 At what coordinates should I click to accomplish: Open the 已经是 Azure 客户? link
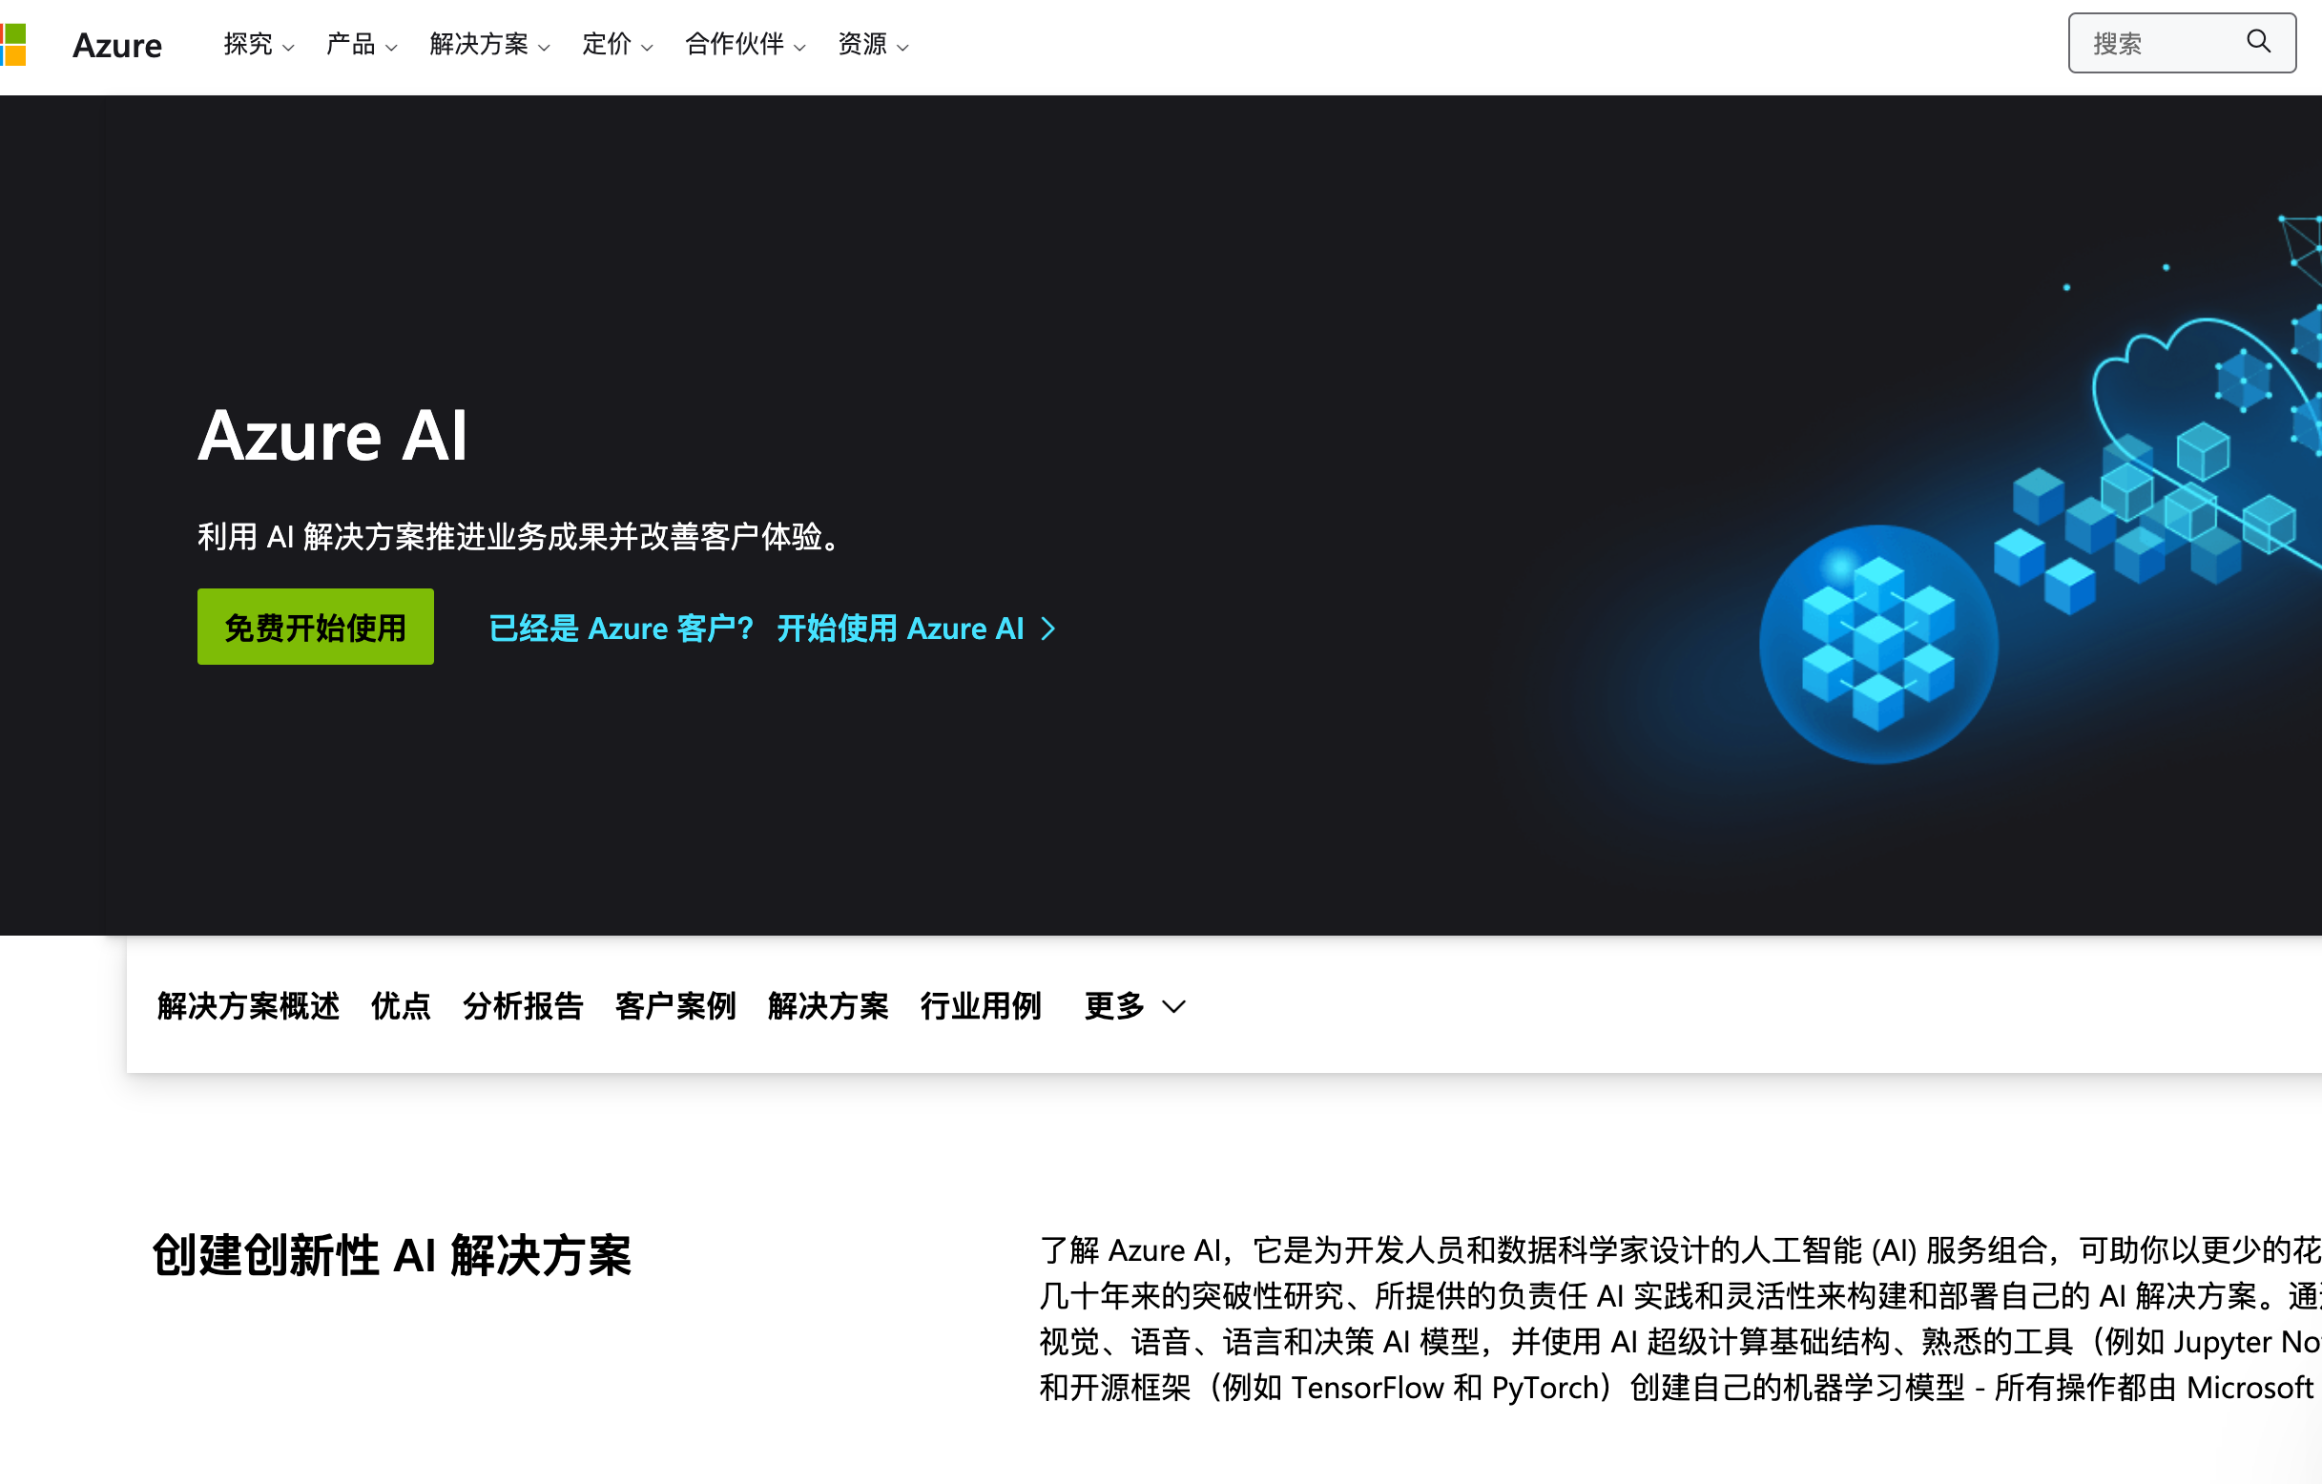tap(621, 629)
